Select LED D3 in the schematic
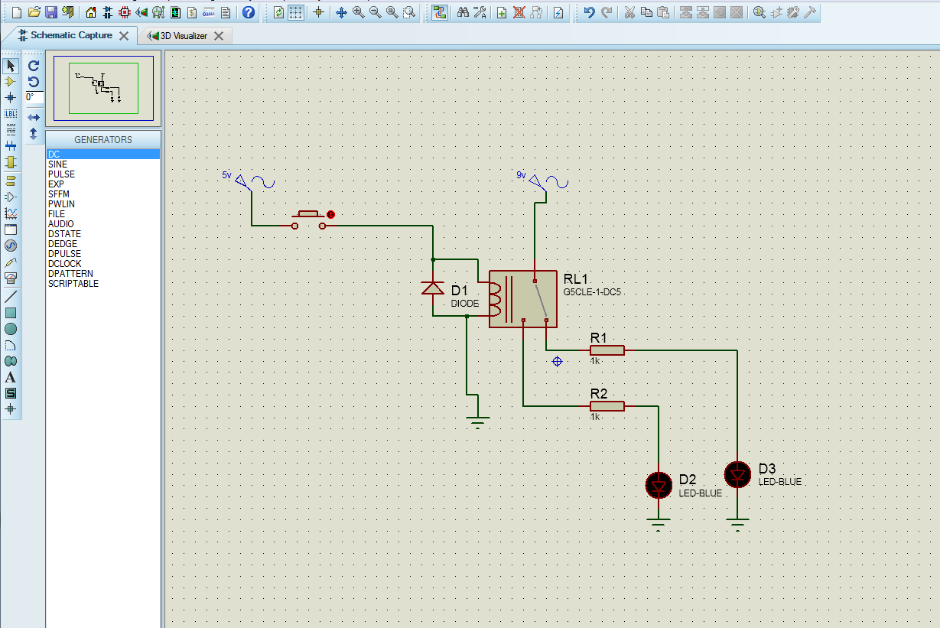 (738, 475)
